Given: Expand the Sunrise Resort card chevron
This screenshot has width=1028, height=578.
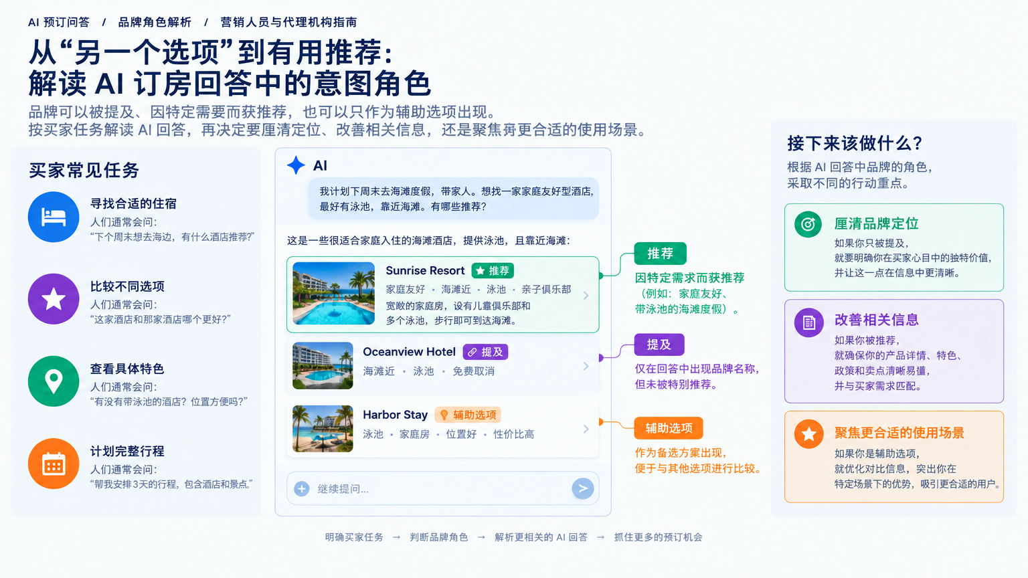Looking at the screenshot, I should (586, 296).
